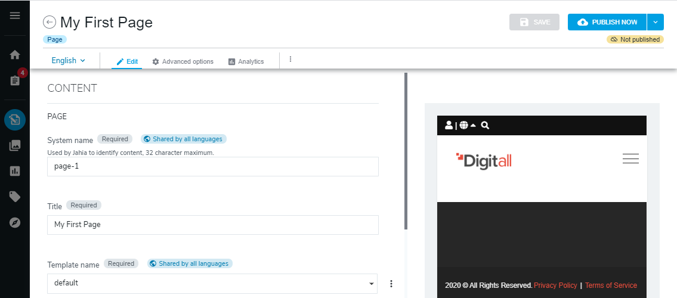Image resolution: width=677 pixels, height=298 pixels.
Task: Expand the Publish Now options arrow
Action: point(655,22)
